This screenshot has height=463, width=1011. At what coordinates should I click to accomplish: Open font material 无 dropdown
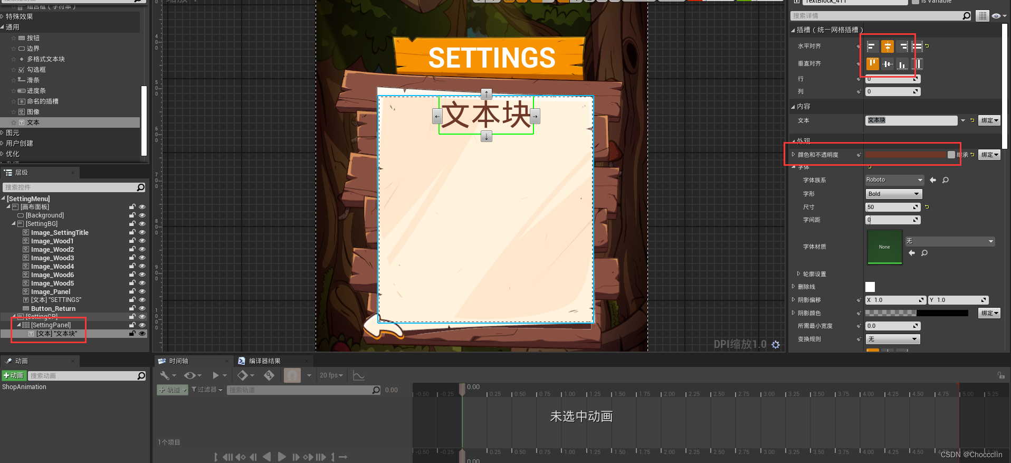click(x=950, y=241)
